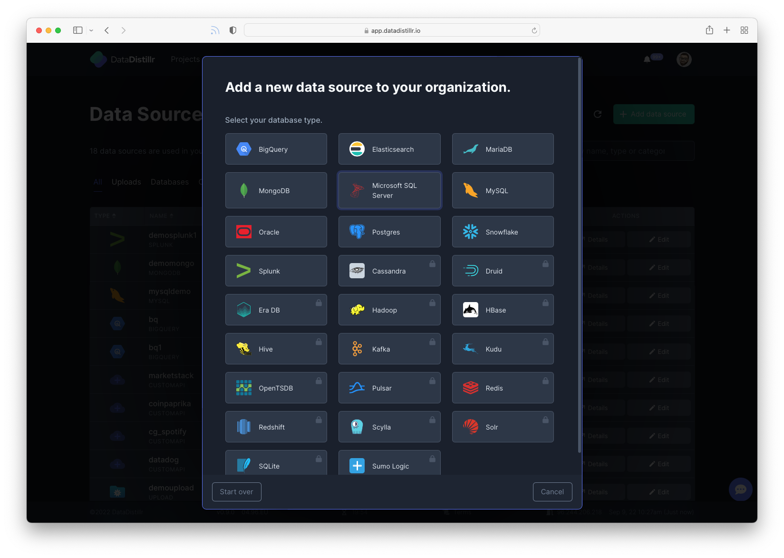Choose Pulsar data source card
Viewport: 784px width, 558px height.
(x=389, y=388)
